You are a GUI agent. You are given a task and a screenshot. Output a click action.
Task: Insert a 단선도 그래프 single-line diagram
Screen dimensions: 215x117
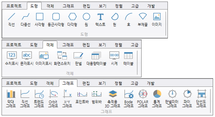(201, 98)
